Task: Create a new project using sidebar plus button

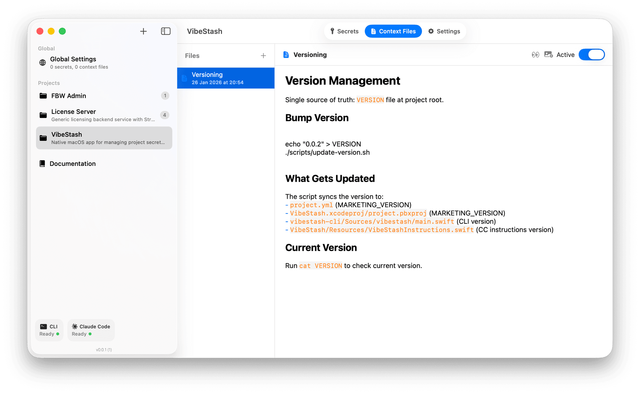Action: click(143, 31)
